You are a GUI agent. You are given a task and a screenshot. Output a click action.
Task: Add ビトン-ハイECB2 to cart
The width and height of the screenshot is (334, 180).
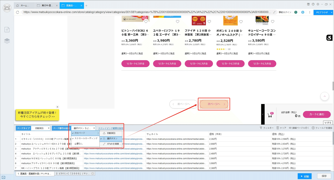click(136, 64)
